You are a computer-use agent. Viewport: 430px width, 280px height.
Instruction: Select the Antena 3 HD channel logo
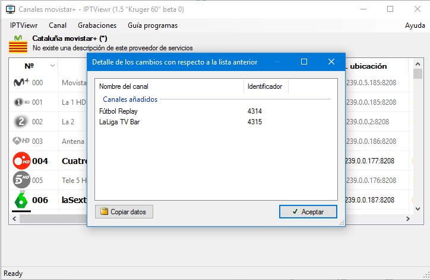pyautogui.click(x=21, y=141)
